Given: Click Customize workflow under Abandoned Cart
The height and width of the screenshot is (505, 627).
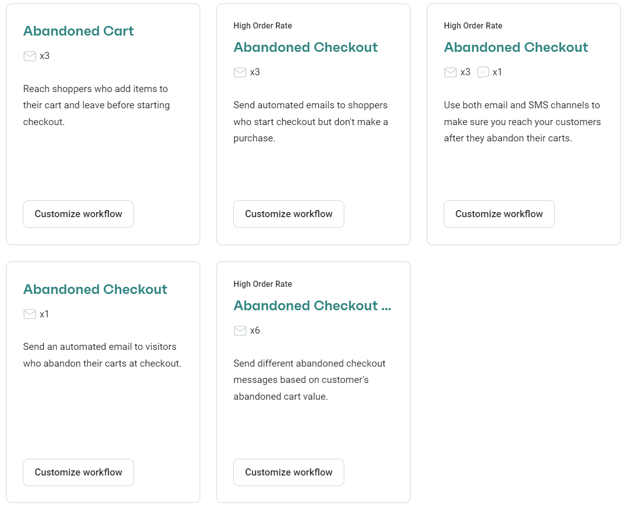Looking at the screenshot, I should (x=78, y=214).
